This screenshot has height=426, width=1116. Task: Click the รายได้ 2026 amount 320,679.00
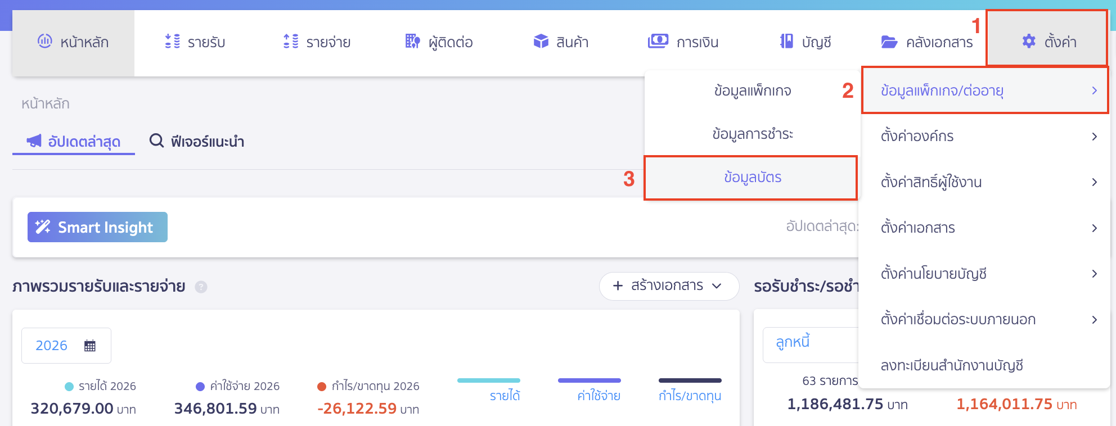point(71,409)
